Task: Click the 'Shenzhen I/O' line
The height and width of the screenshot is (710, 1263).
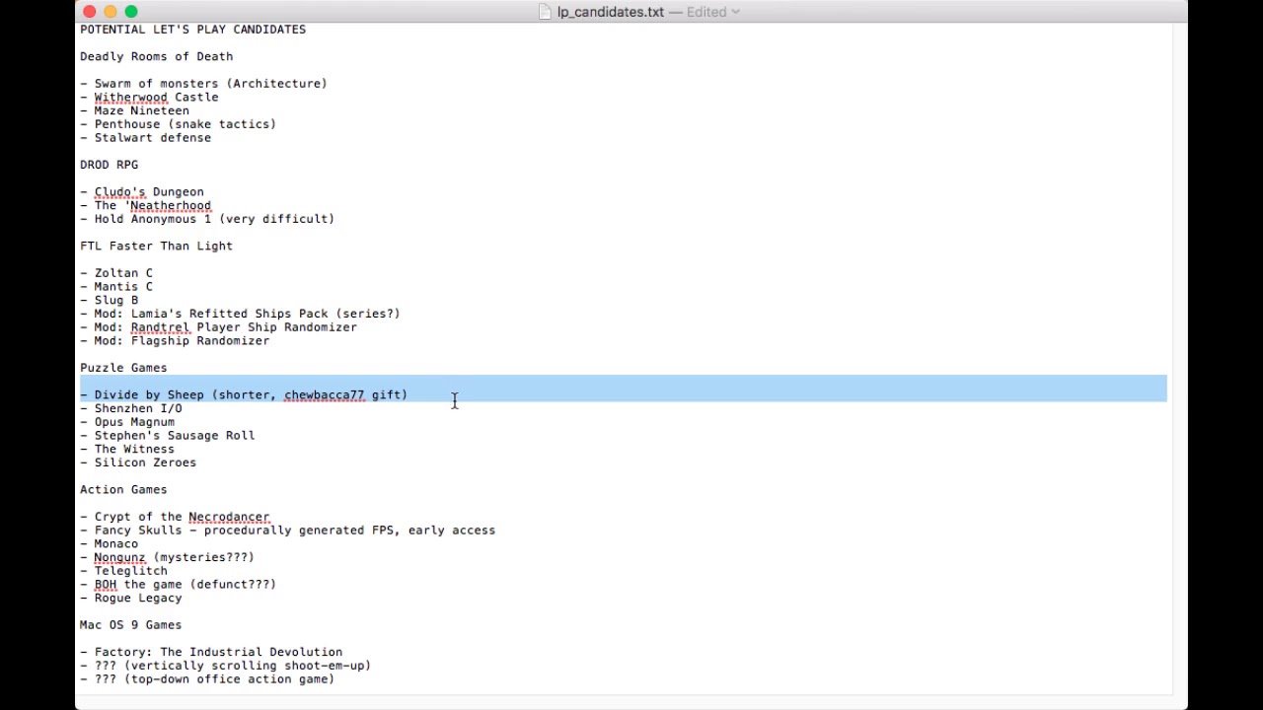Action: pyautogui.click(x=131, y=408)
